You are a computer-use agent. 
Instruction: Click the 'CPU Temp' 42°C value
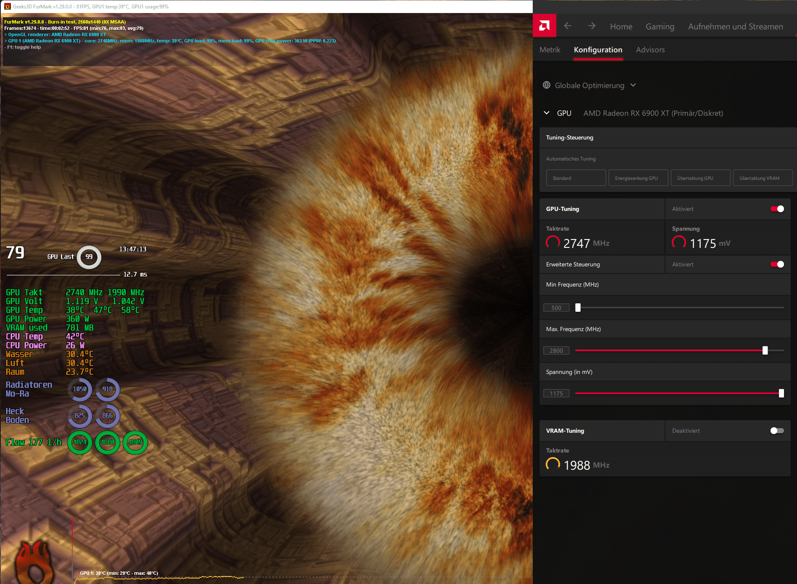(x=75, y=337)
